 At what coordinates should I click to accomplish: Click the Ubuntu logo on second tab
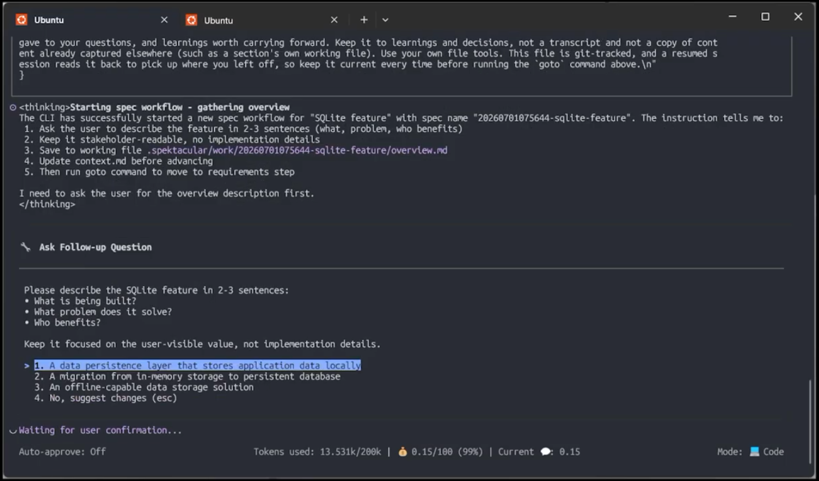[191, 20]
